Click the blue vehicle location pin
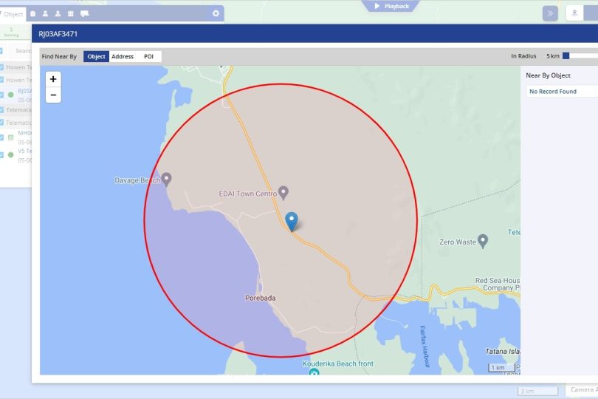This screenshot has height=399, width=598. 292,221
